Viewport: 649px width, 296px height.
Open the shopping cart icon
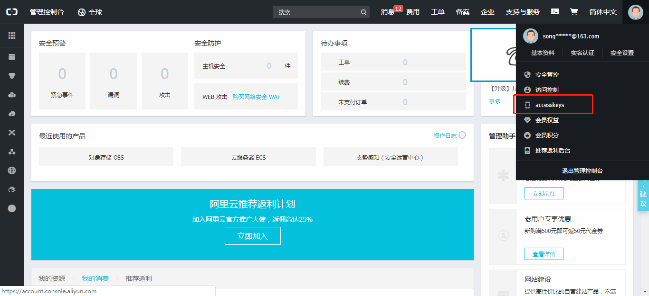(x=574, y=11)
